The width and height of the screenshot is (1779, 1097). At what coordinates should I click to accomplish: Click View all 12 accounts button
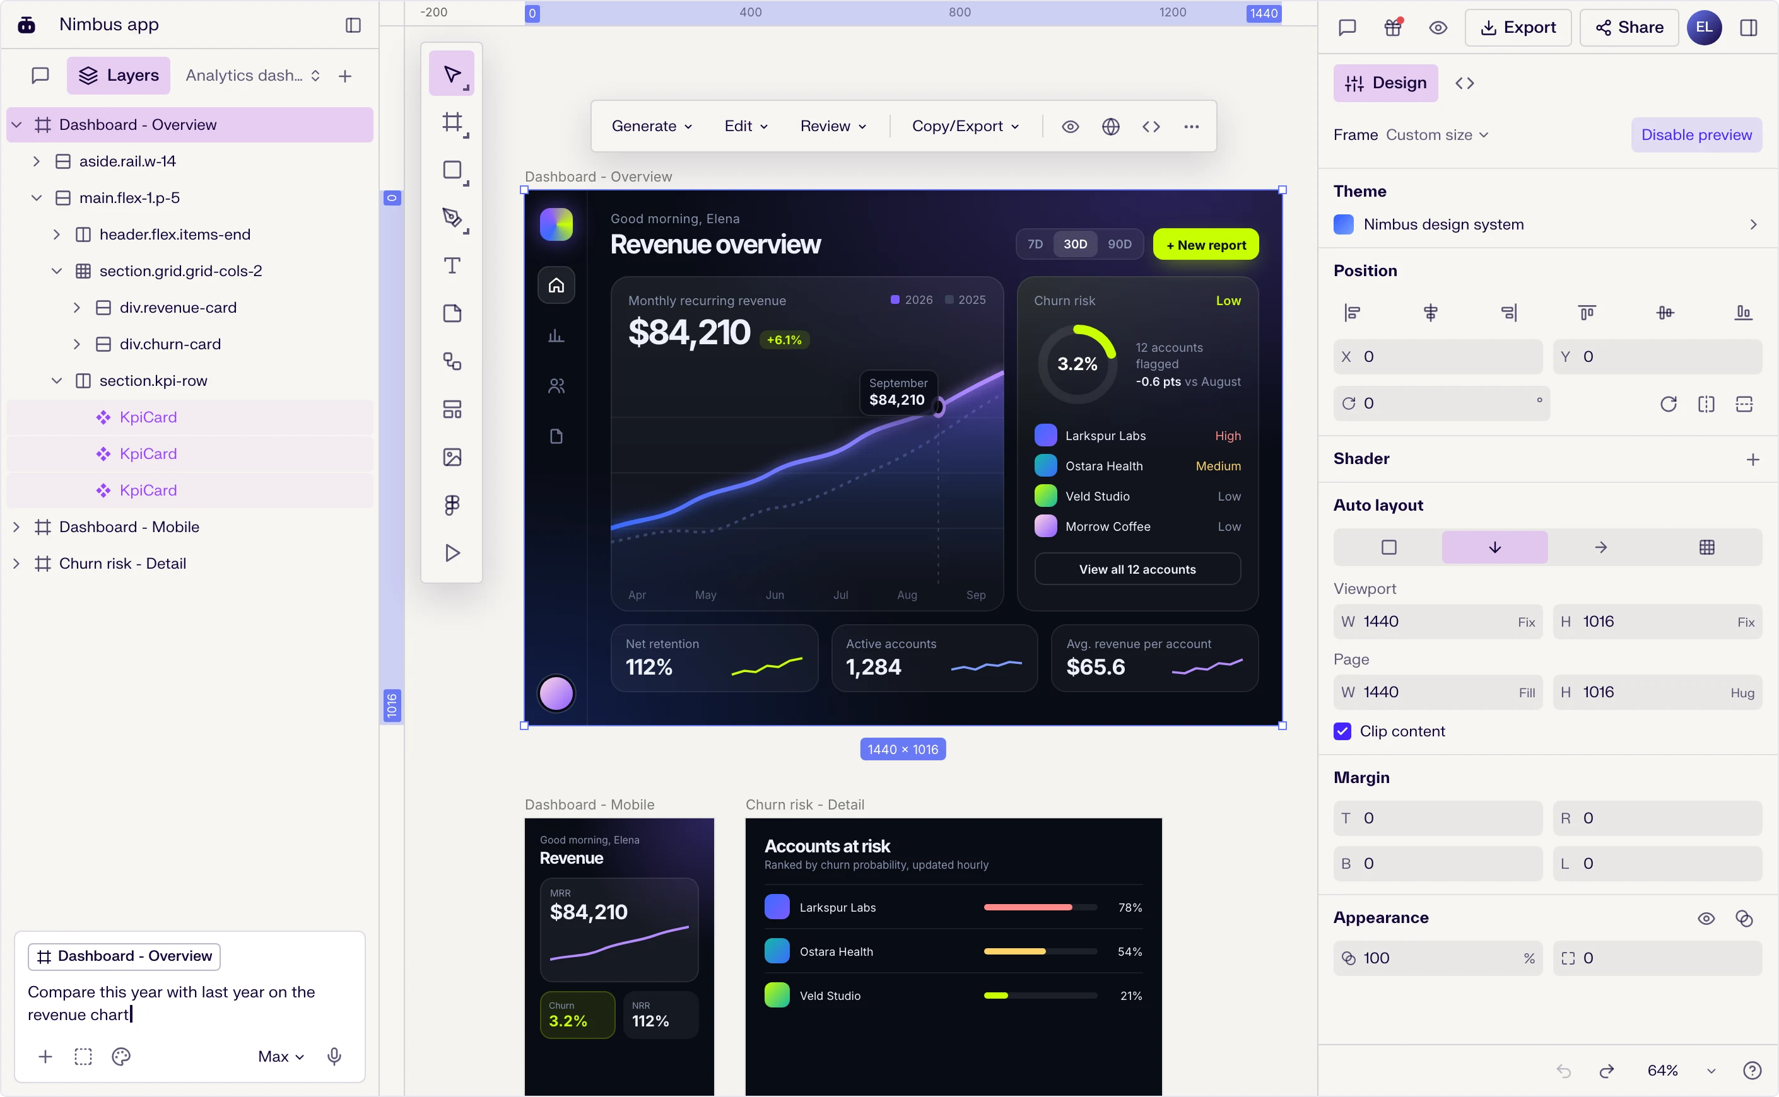point(1137,569)
